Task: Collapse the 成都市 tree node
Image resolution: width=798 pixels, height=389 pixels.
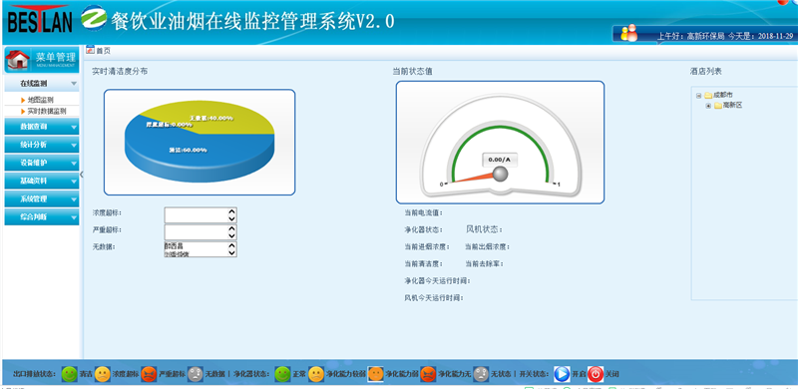Action: pos(699,95)
